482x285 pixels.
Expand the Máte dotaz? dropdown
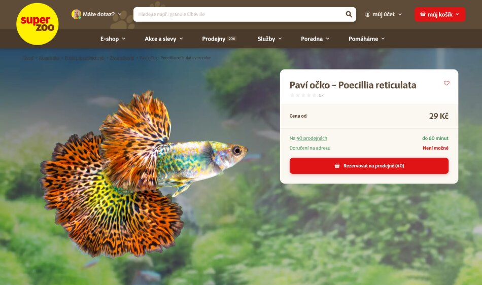click(x=102, y=14)
